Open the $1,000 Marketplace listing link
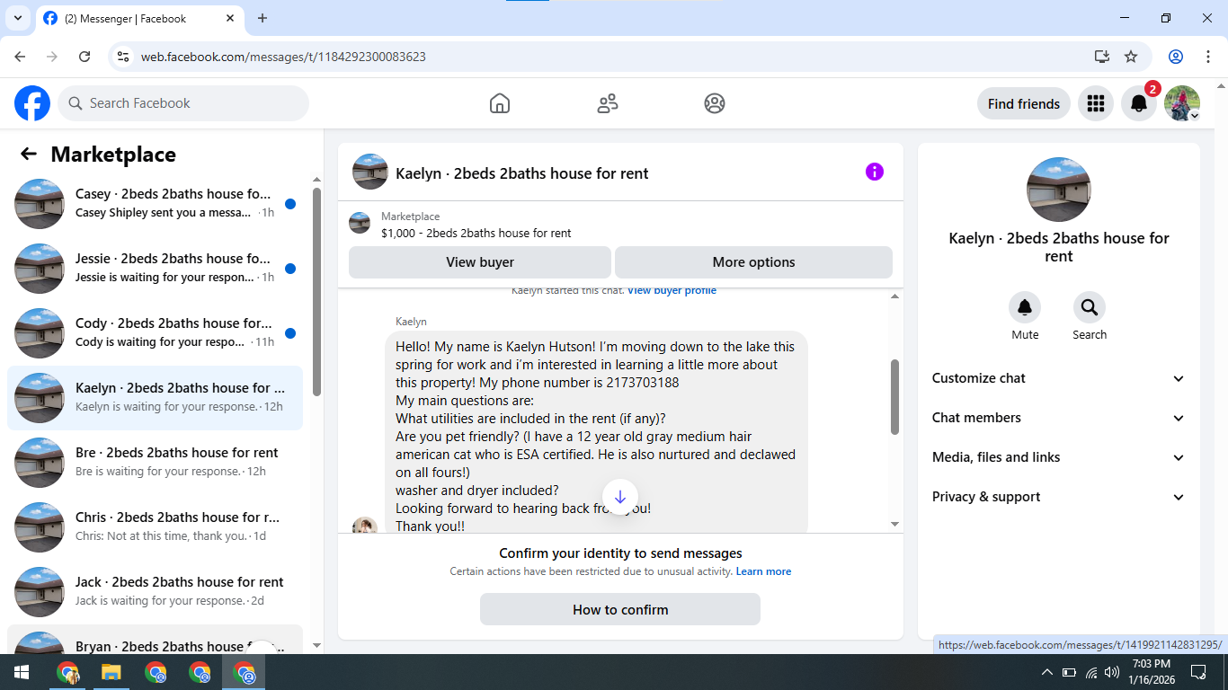The width and height of the screenshot is (1228, 690). click(476, 233)
